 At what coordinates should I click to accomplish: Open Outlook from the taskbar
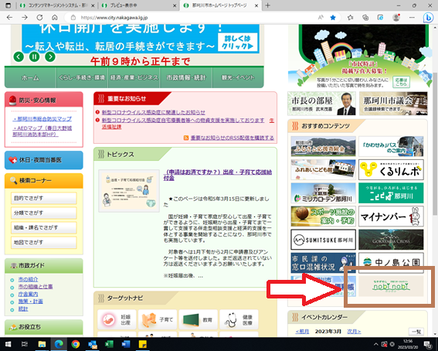point(92,344)
